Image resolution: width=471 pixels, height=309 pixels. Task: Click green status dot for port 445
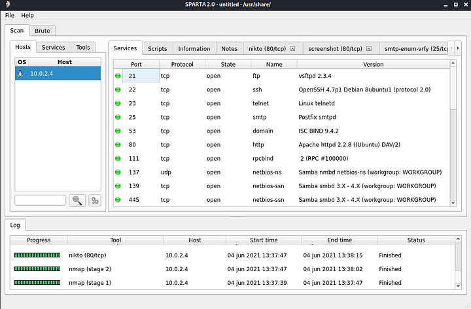tap(118, 200)
